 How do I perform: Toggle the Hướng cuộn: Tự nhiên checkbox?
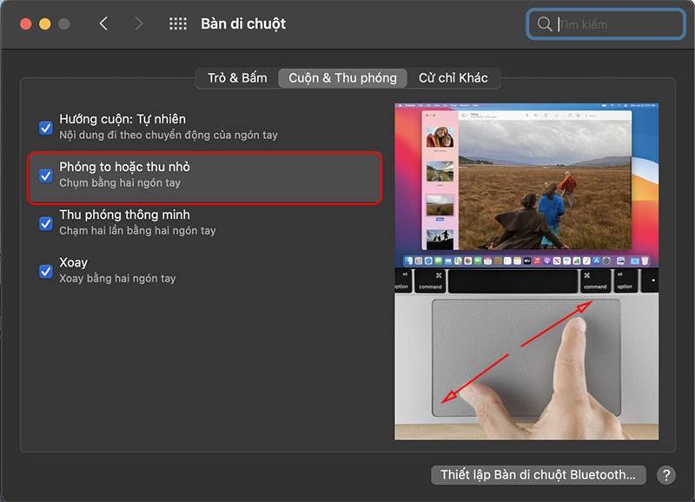[46, 128]
